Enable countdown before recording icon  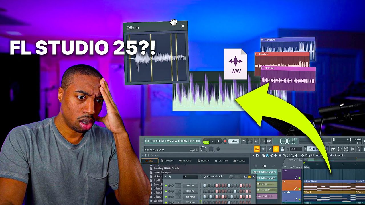256,141
